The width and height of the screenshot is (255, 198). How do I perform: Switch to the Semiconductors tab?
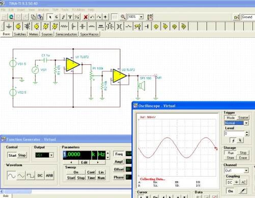pyautogui.click(x=66, y=34)
